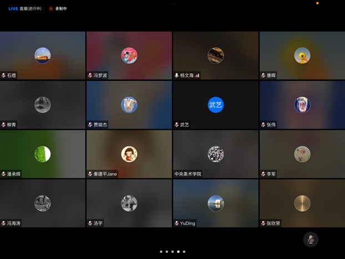Click the 冯海涛 name label
Image resolution: width=345 pixels, height=259 pixels.
pos(14,224)
